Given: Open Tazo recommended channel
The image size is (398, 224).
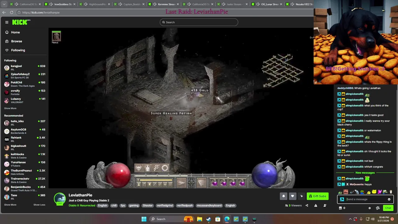Looking at the screenshot, I should pyautogui.click(x=25, y=197).
